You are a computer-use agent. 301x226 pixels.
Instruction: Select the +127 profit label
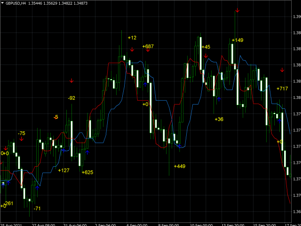[63, 170]
